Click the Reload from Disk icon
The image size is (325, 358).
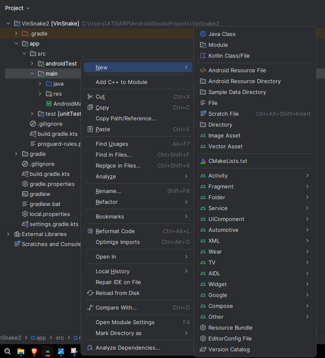90,293
